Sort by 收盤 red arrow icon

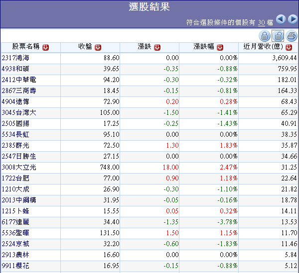click(x=98, y=47)
